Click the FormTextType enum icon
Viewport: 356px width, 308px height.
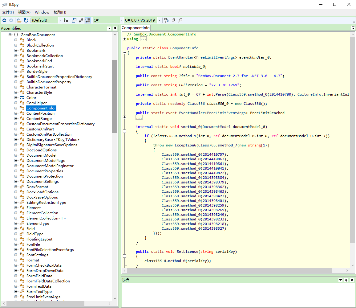[x=22, y=292]
